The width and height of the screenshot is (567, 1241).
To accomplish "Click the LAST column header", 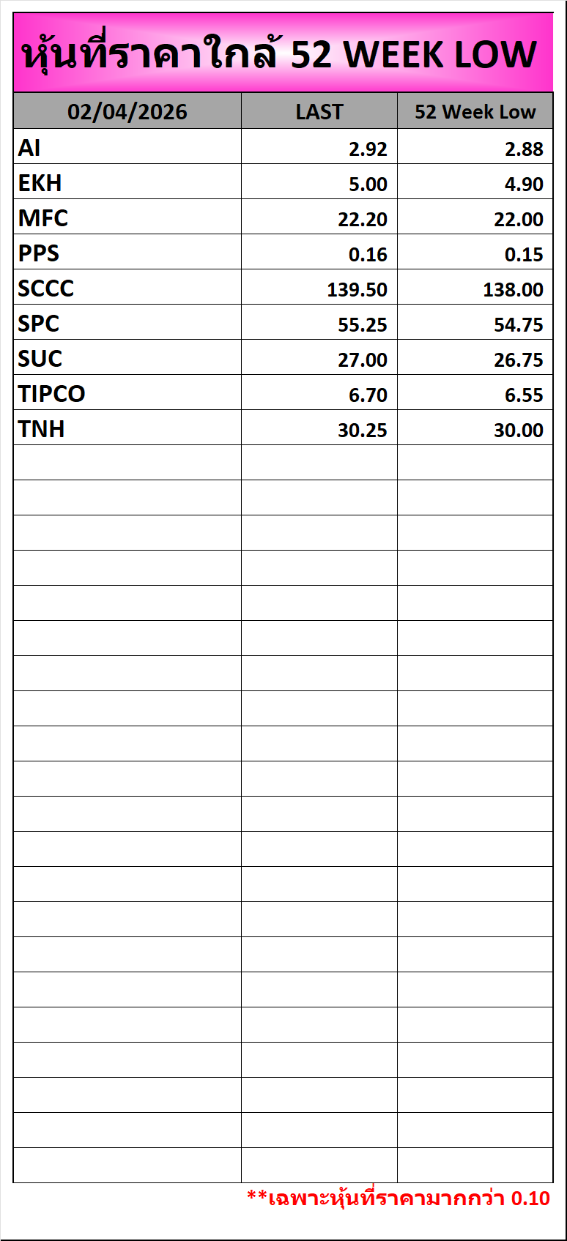I will 319,112.
